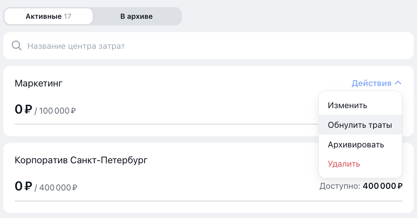
Task: Switch to the Активные tab
Action: 48,17
